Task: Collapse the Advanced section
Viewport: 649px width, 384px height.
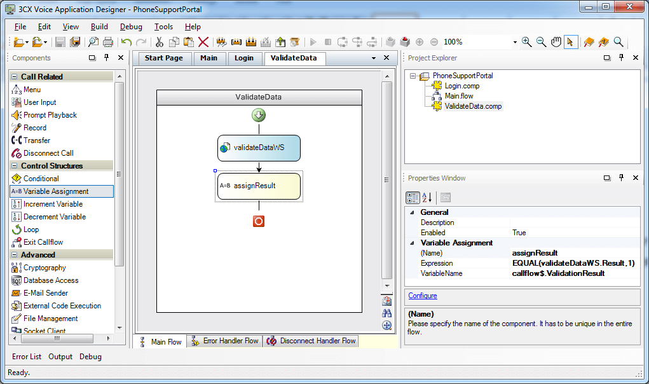Action: (15, 254)
